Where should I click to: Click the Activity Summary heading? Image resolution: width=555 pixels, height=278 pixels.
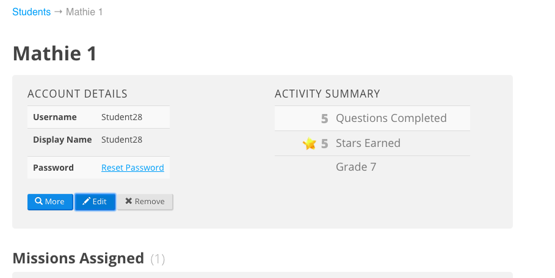tap(327, 94)
